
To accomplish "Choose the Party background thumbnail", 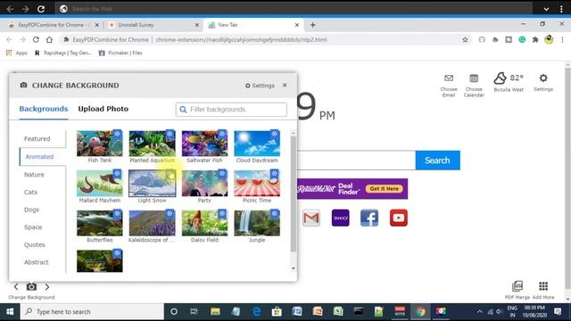I will (204, 183).
